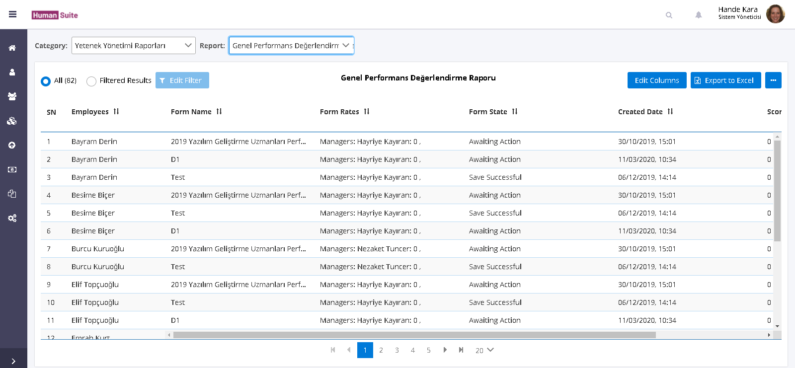Open the settings gears sidebar icon
The height and width of the screenshot is (368, 795).
click(x=12, y=218)
